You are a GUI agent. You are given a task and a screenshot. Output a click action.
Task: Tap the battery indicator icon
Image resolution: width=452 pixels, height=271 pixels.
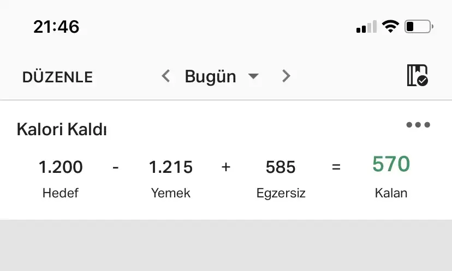(x=419, y=26)
